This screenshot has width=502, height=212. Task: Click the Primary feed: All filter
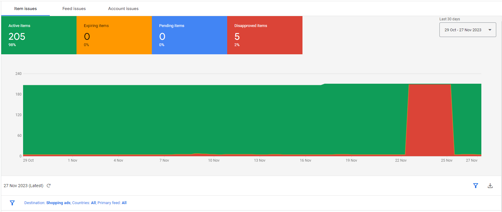point(112,203)
